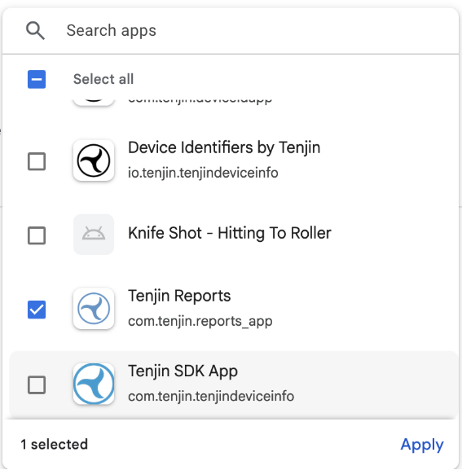The height and width of the screenshot is (470, 462).
Task: Click the Knife Shot Android placeholder icon
Action: pyautogui.click(x=94, y=235)
